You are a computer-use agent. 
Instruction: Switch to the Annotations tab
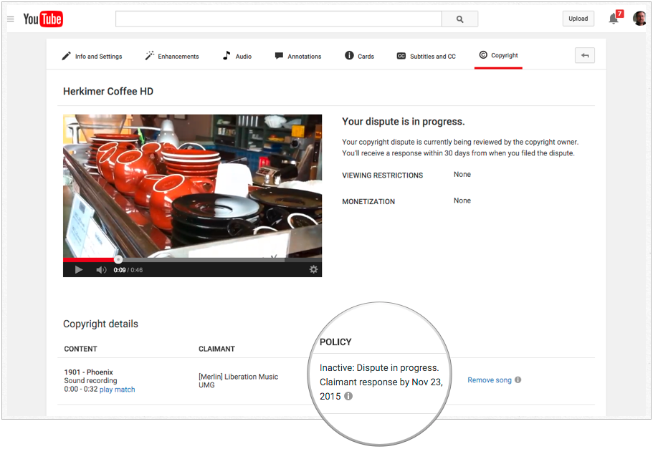click(x=298, y=55)
